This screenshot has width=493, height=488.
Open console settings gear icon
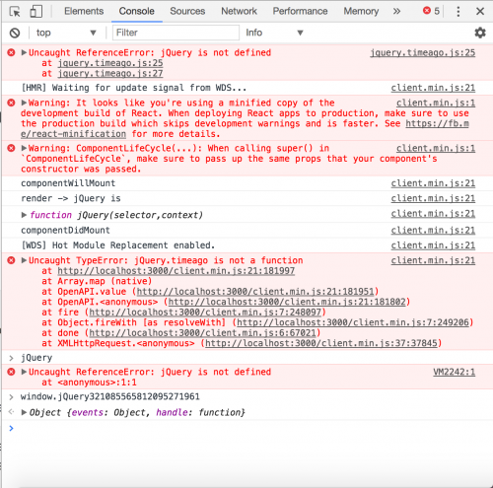coord(480,33)
